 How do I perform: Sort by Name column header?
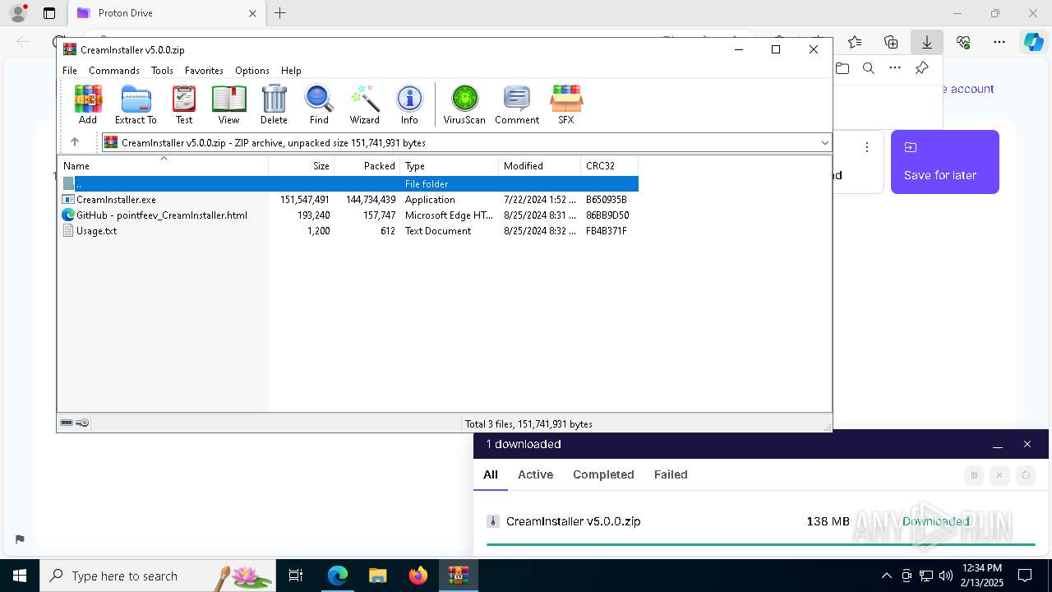163,166
